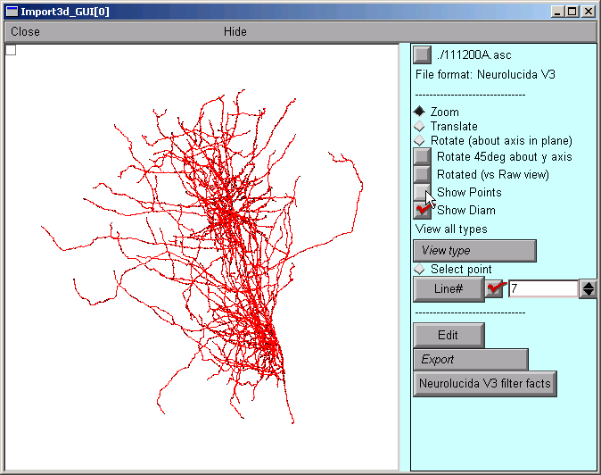Viewport: 601px width, 475px height.
Task: Enable the Select point radio option
Action: coord(419,269)
